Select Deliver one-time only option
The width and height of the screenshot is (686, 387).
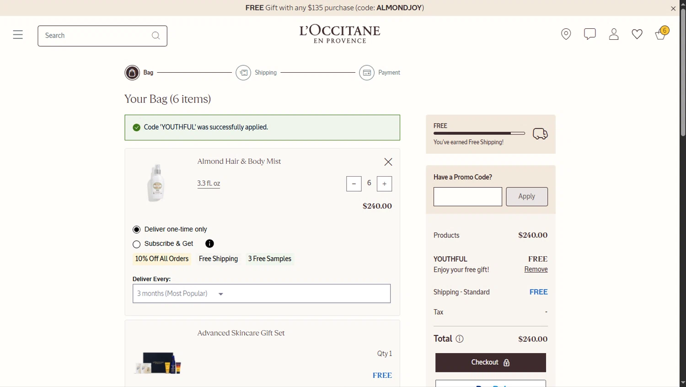(x=137, y=230)
